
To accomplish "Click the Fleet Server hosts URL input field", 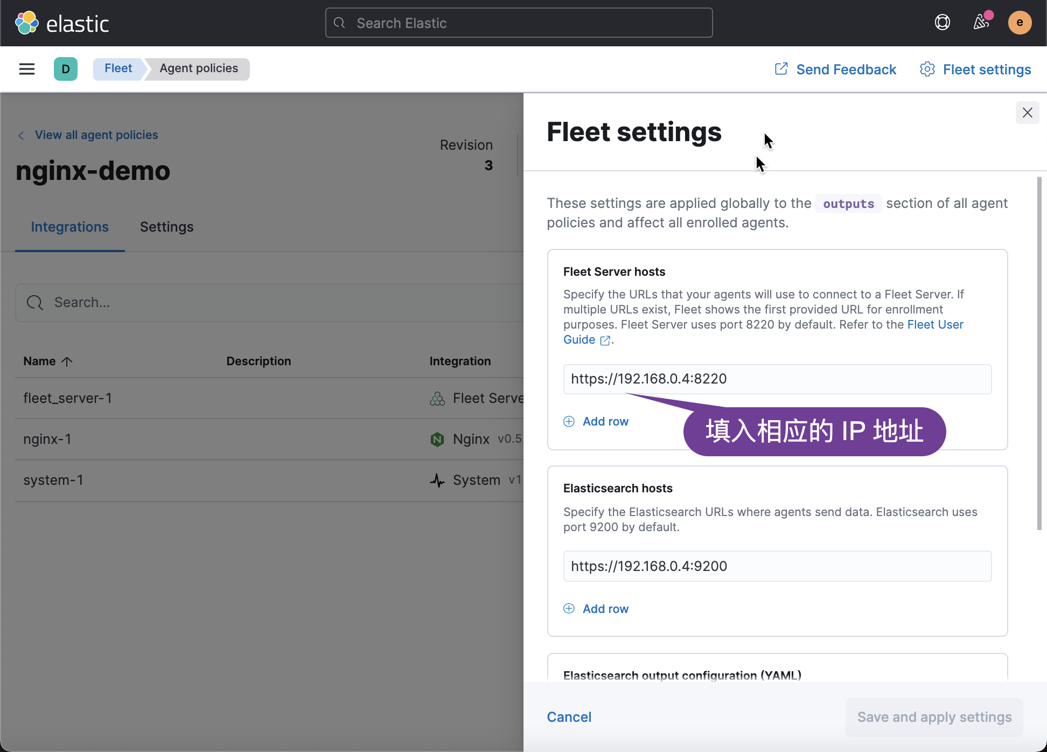I will 777,378.
